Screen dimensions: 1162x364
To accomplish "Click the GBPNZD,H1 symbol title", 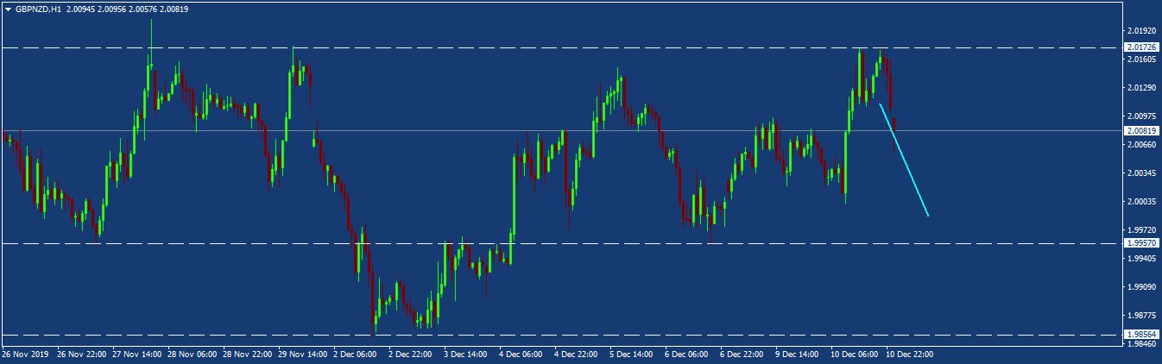I will (x=38, y=9).
